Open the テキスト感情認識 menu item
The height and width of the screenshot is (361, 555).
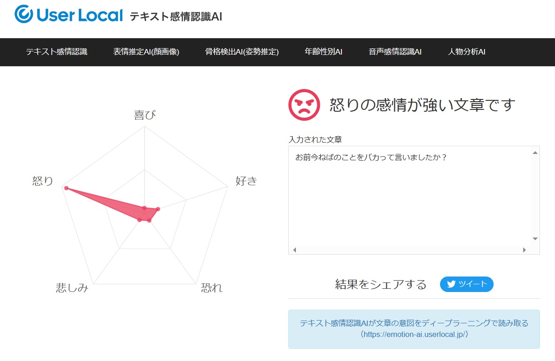(56, 52)
